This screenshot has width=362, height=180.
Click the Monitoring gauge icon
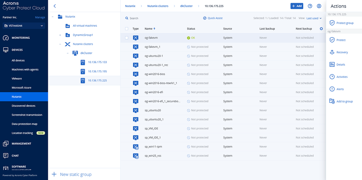pyautogui.click(x=6, y=38)
